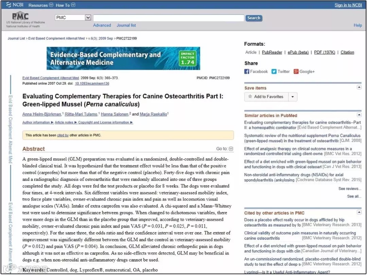Viewport: 367px width, 276px height.
Task: Click the journal banner with impact factor
Action: pos(123,58)
